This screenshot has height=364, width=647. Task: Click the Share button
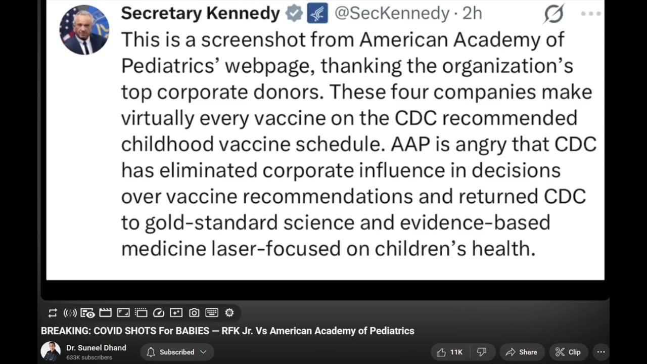click(522, 352)
